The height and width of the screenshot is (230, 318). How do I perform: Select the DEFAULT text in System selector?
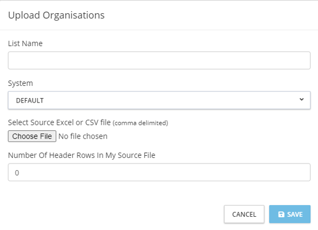point(30,100)
